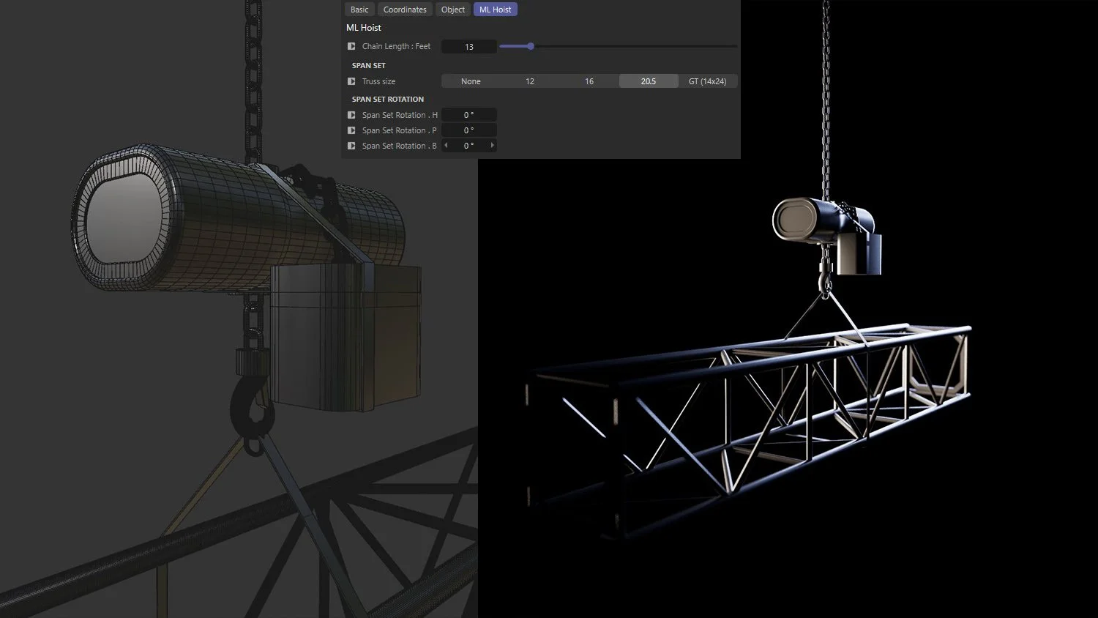The height and width of the screenshot is (618, 1098).
Task: Choose truss size 16
Action: click(589, 81)
